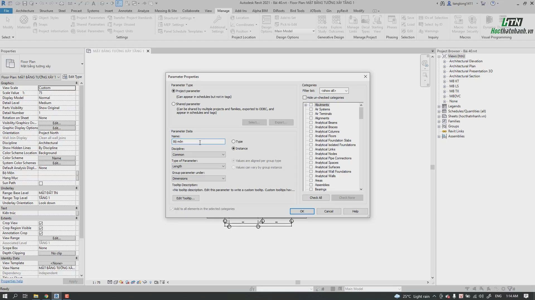Open the Filter list dropdown
The width and height of the screenshot is (535, 300).
pyautogui.click(x=334, y=91)
